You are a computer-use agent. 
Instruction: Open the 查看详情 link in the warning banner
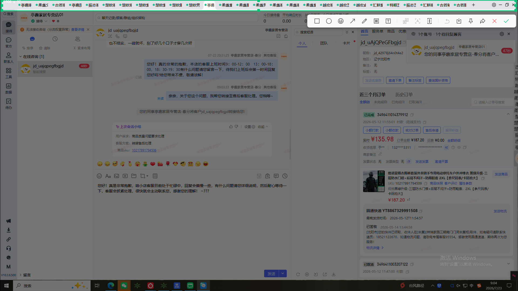pyautogui.click(x=78, y=30)
